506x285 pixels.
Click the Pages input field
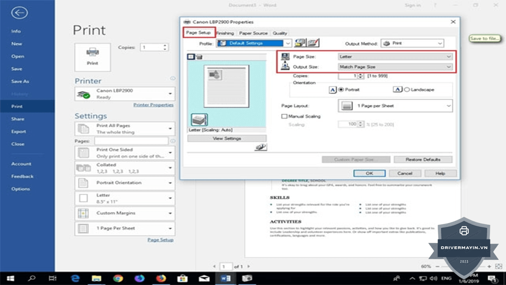[131, 141]
